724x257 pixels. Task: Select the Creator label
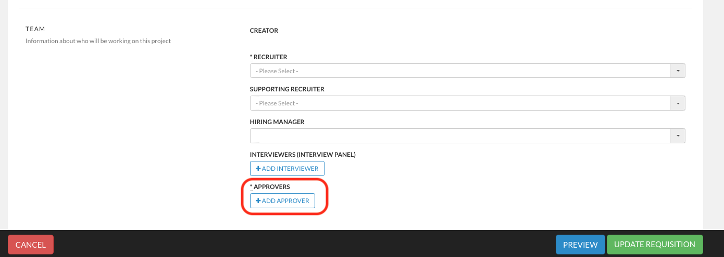pos(264,31)
